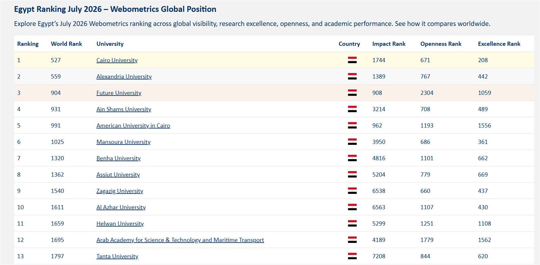
Task: Click the Openness Rank column header
Action: click(441, 44)
